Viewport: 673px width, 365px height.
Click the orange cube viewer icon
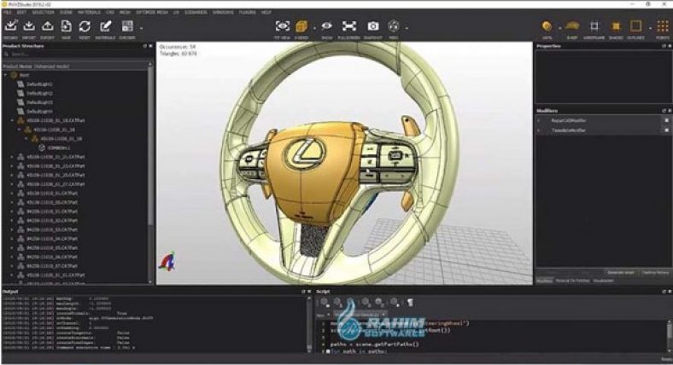[x=301, y=26]
